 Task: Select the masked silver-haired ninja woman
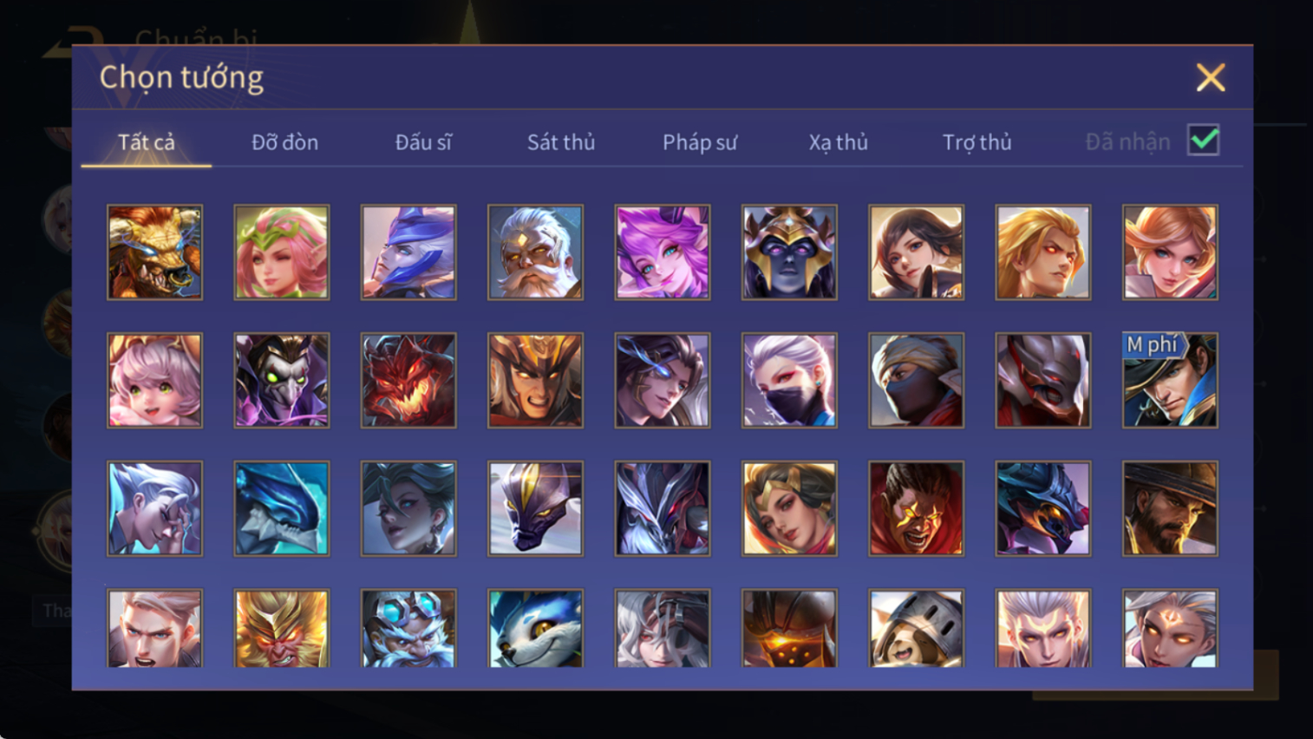[x=789, y=380]
